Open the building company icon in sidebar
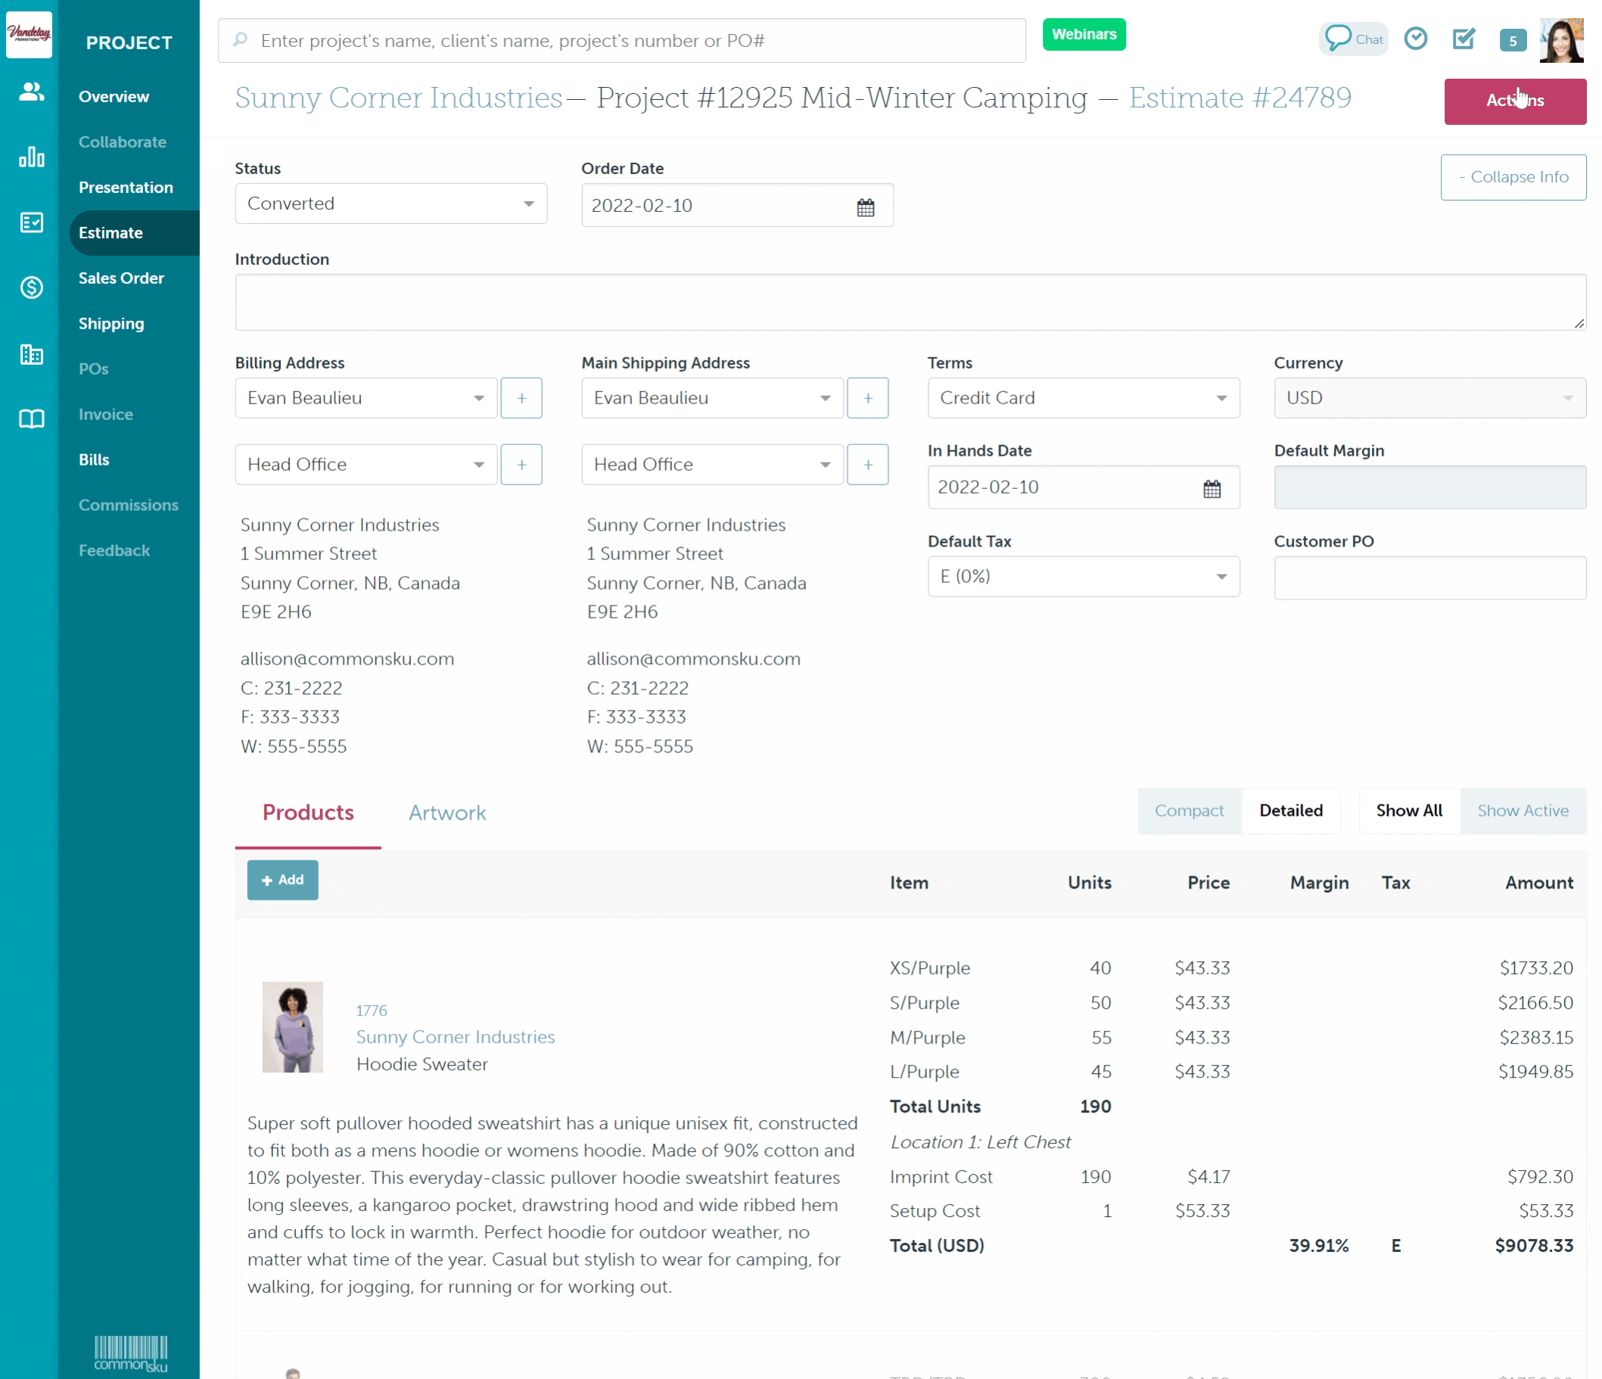This screenshot has width=1602, height=1379. coord(31,354)
